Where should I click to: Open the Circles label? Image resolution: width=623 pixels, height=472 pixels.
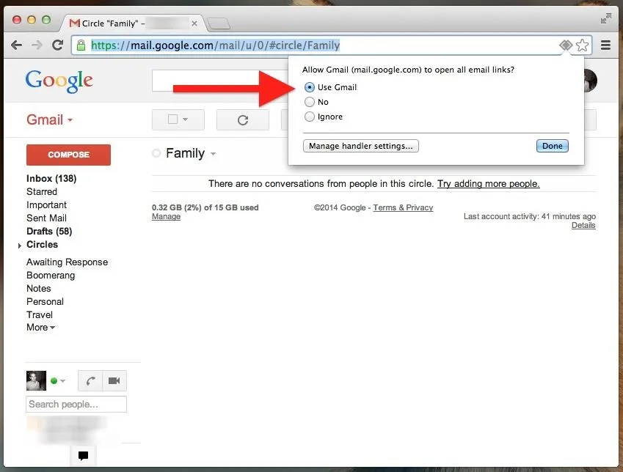[42, 245]
